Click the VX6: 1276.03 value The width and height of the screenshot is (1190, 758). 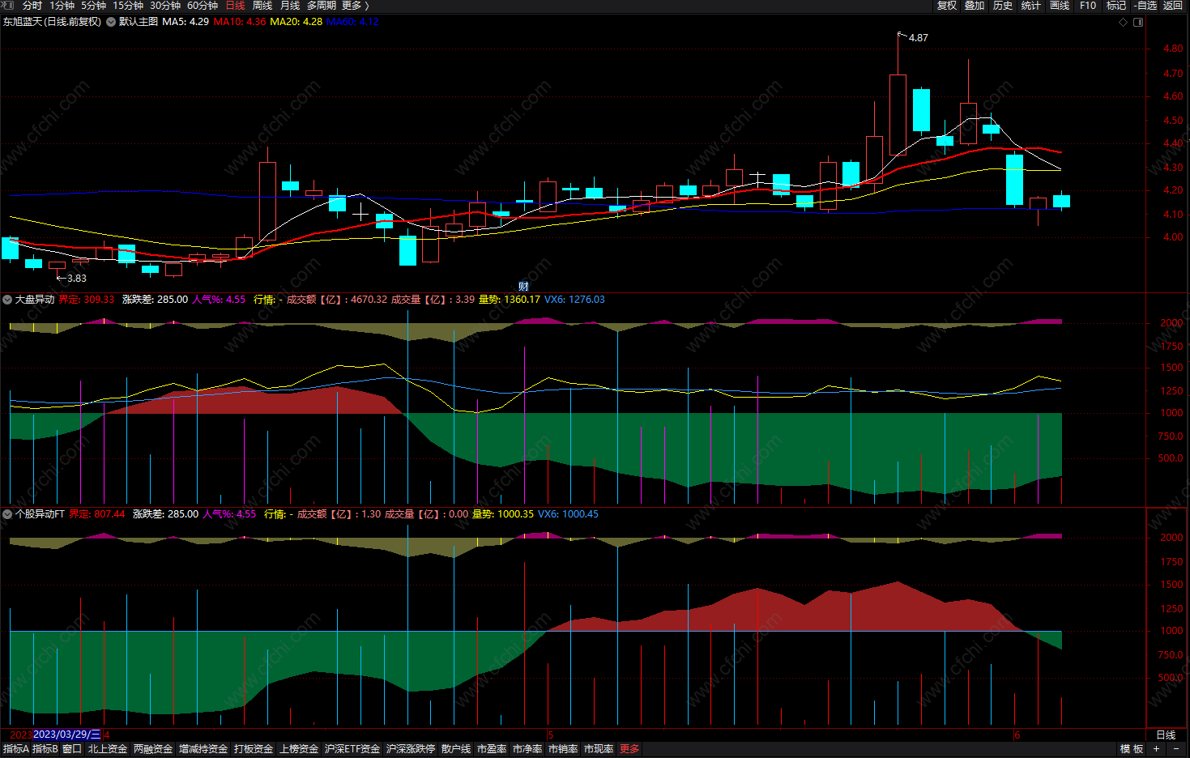pyautogui.click(x=574, y=300)
